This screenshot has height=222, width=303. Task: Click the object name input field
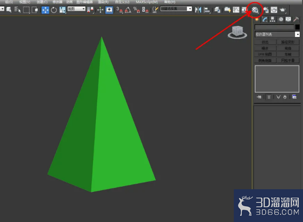(274, 27)
